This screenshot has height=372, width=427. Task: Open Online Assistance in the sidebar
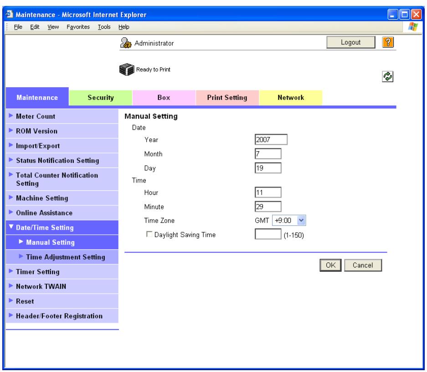(x=62, y=213)
